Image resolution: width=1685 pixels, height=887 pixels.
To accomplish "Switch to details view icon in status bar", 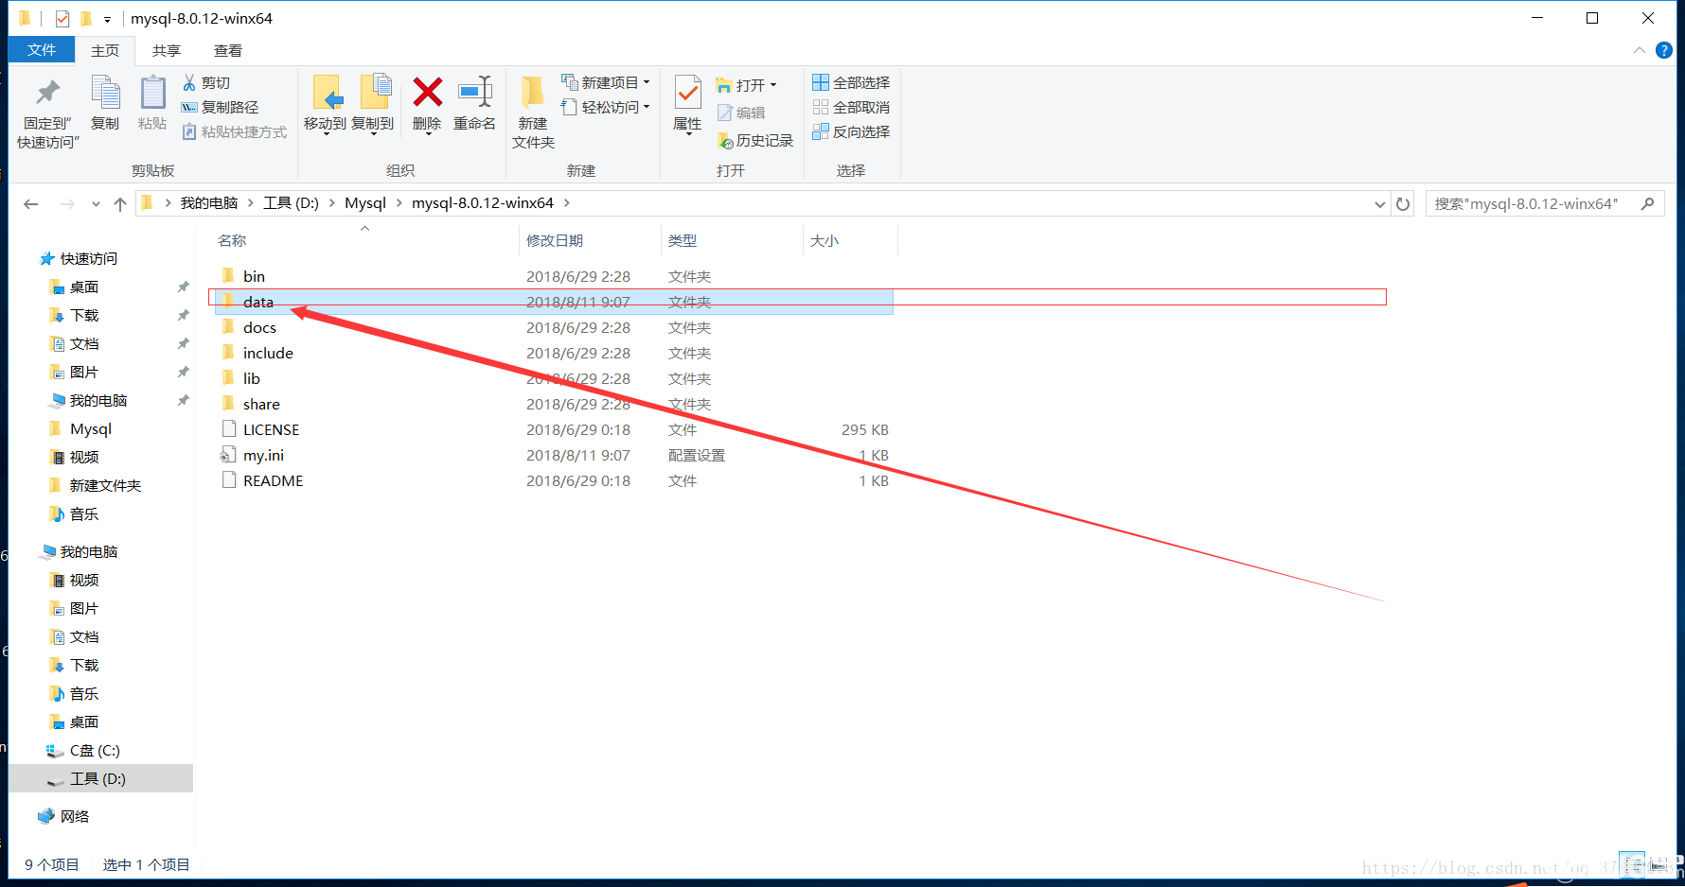I will 1631,863.
